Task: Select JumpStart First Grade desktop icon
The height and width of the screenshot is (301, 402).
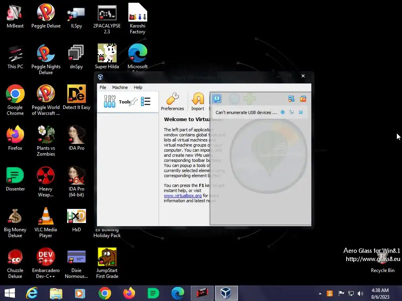Action: pos(107,263)
